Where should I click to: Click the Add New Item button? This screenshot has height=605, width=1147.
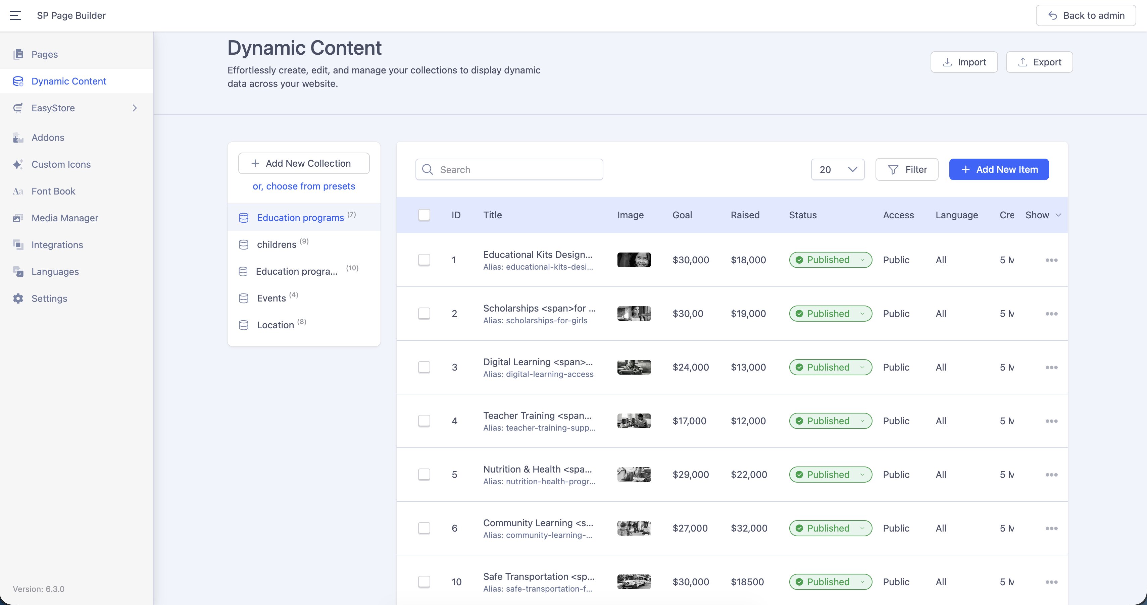999,169
